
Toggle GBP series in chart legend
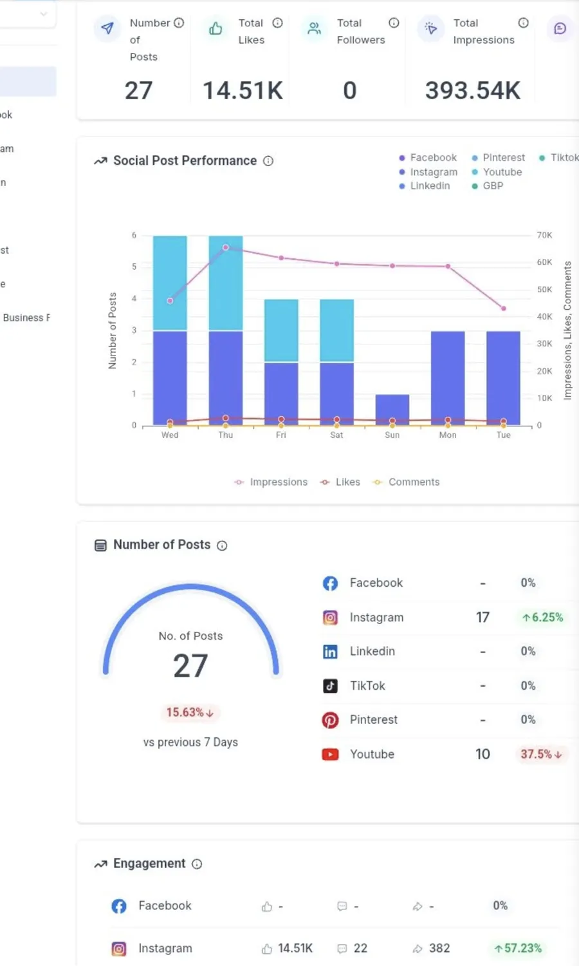(x=488, y=186)
